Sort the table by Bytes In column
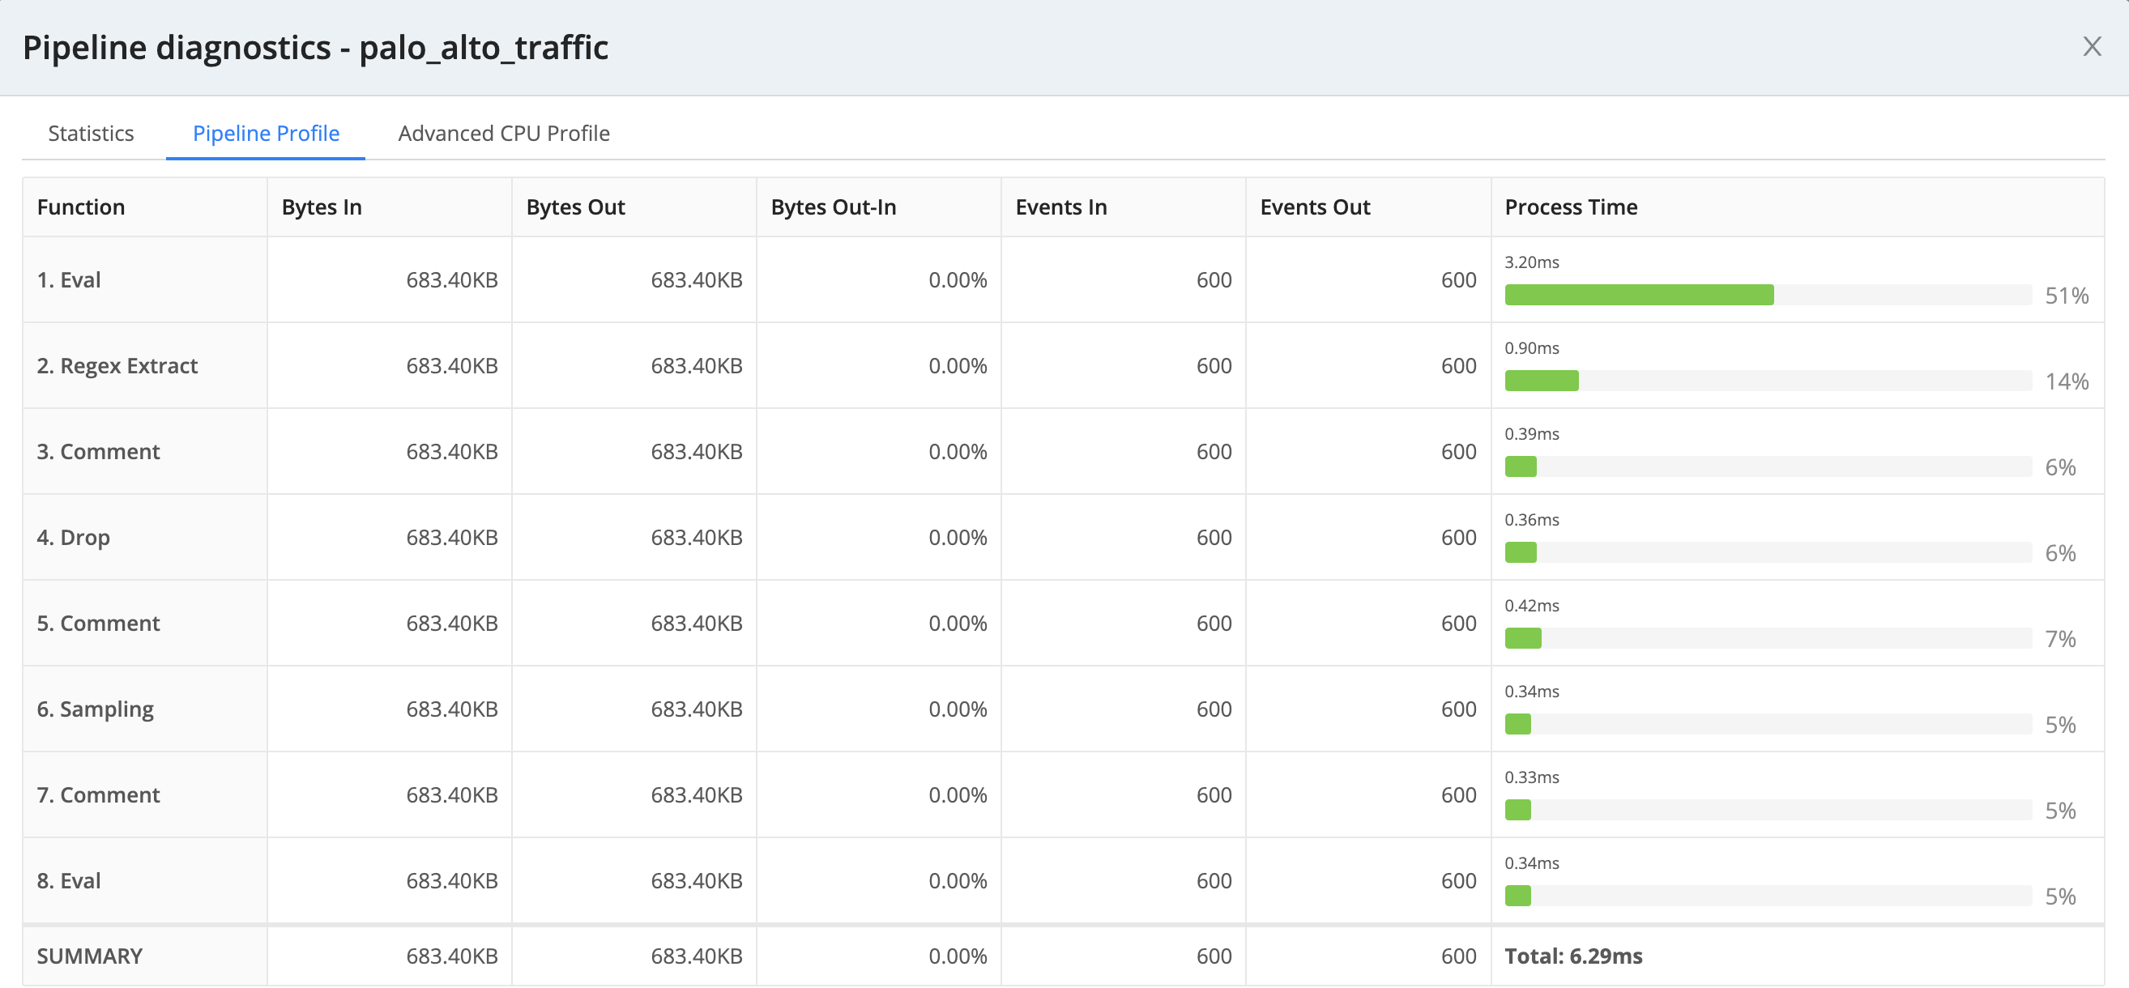Viewport: 2129px width, 988px height. tap(322, 207)
